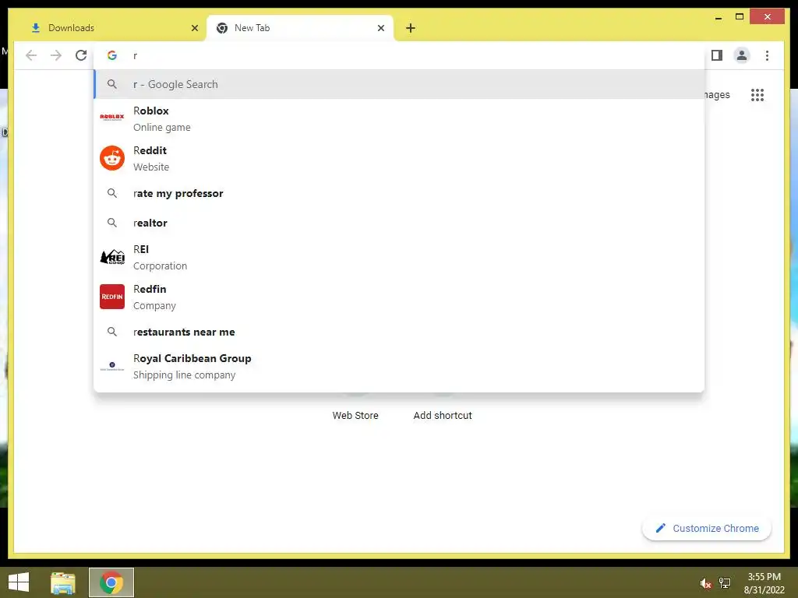Close the Downloads tab
This screenshot has height=598, width=798.
[x=194, y=28]
